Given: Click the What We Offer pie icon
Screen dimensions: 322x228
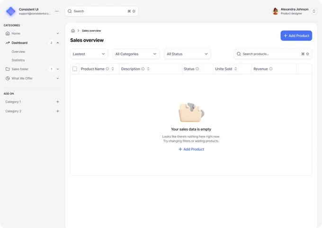Looking at the screenshot, I should pyautogui.click(x=8, y=78).
